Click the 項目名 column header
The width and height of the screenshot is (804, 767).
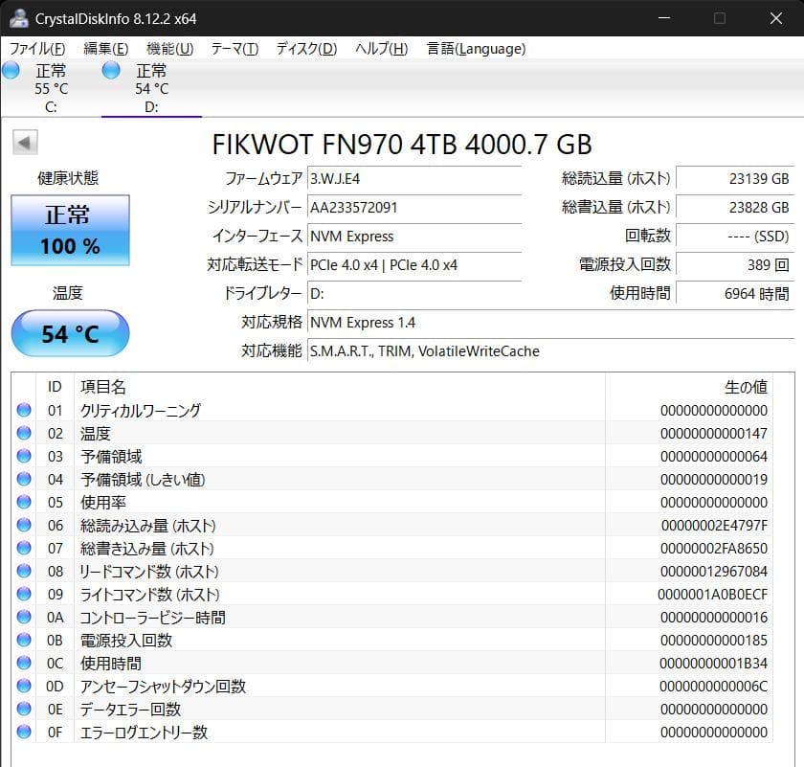(x=340, y=387)
